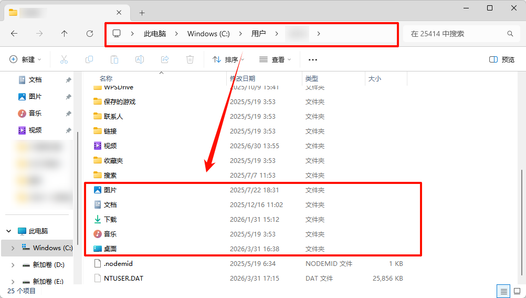Sort by the 修改日期 column header
526x298 pixels.
[x=243, y=79]
